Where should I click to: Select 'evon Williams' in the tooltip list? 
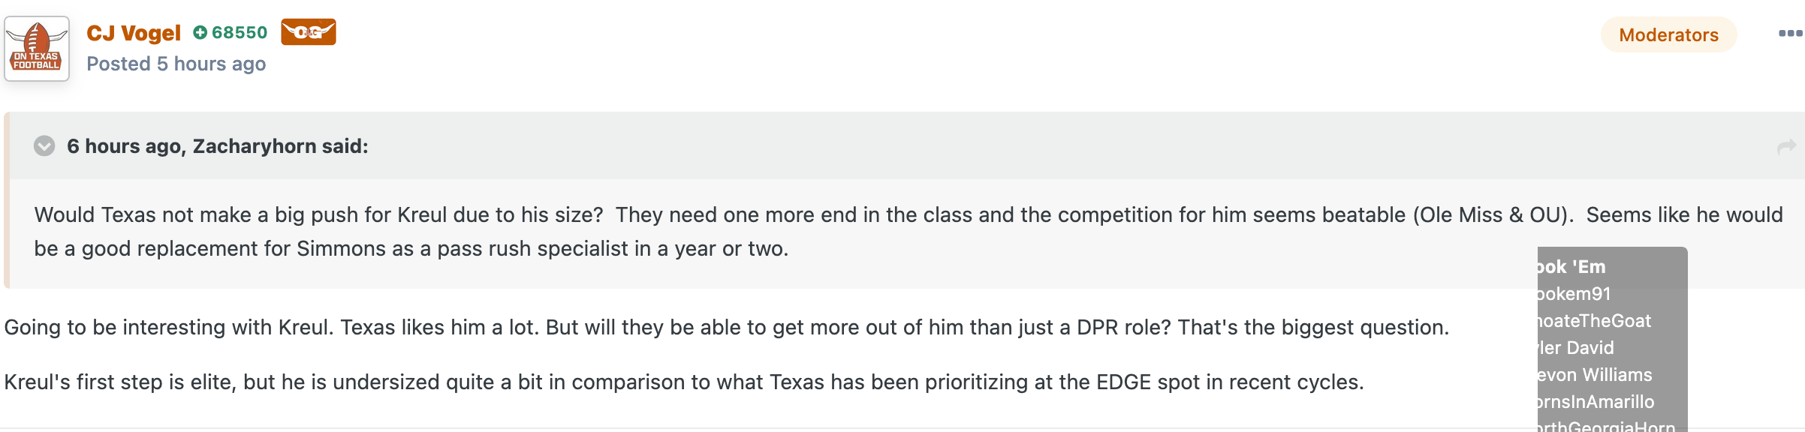click(x=1595, y=375)
